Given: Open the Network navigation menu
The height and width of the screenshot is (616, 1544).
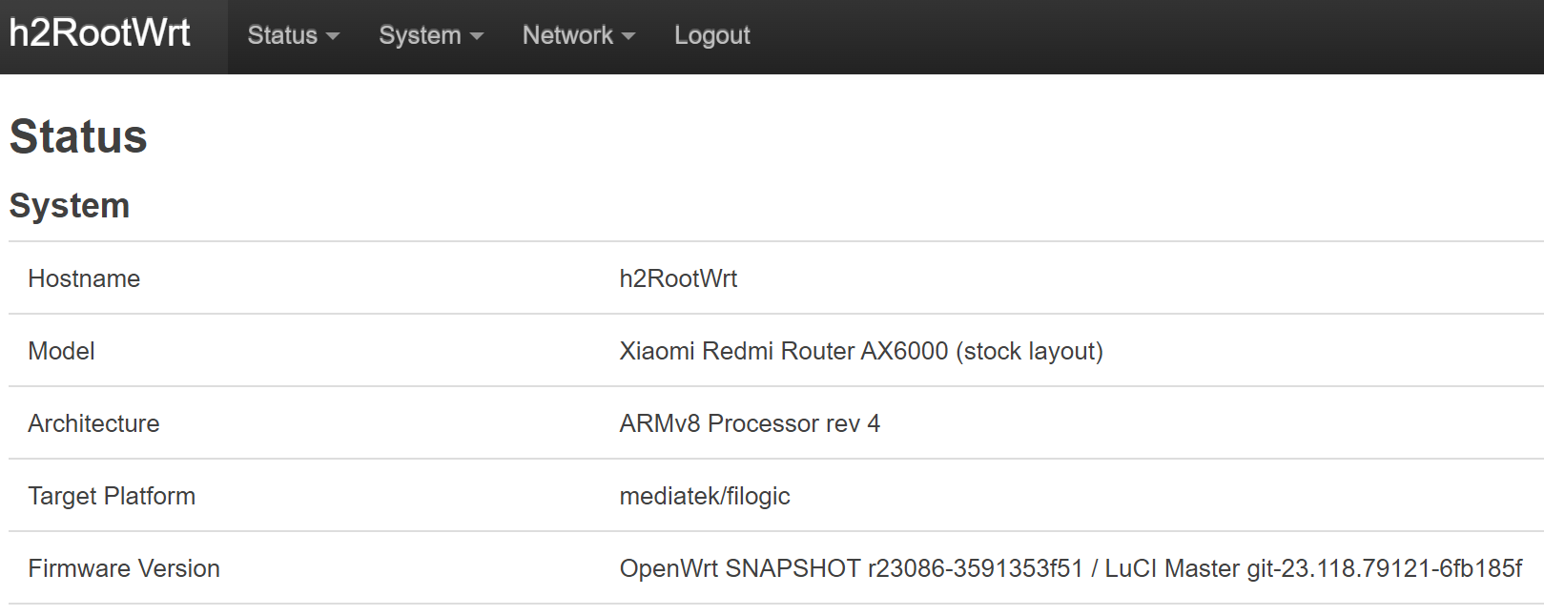Looking at the screenshot, I should coord(568,35).
